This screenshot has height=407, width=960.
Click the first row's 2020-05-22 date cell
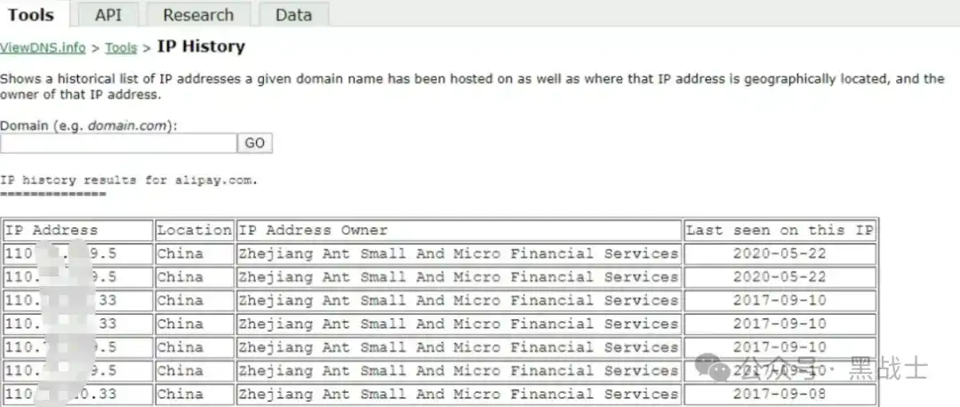coord(780,253)
